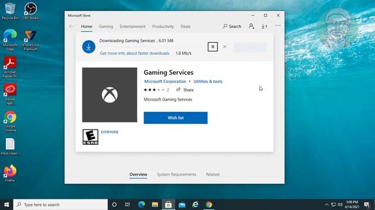Open the taskbar clock and date
This screenshot has height=210, width=375.
tap(352, 205)
